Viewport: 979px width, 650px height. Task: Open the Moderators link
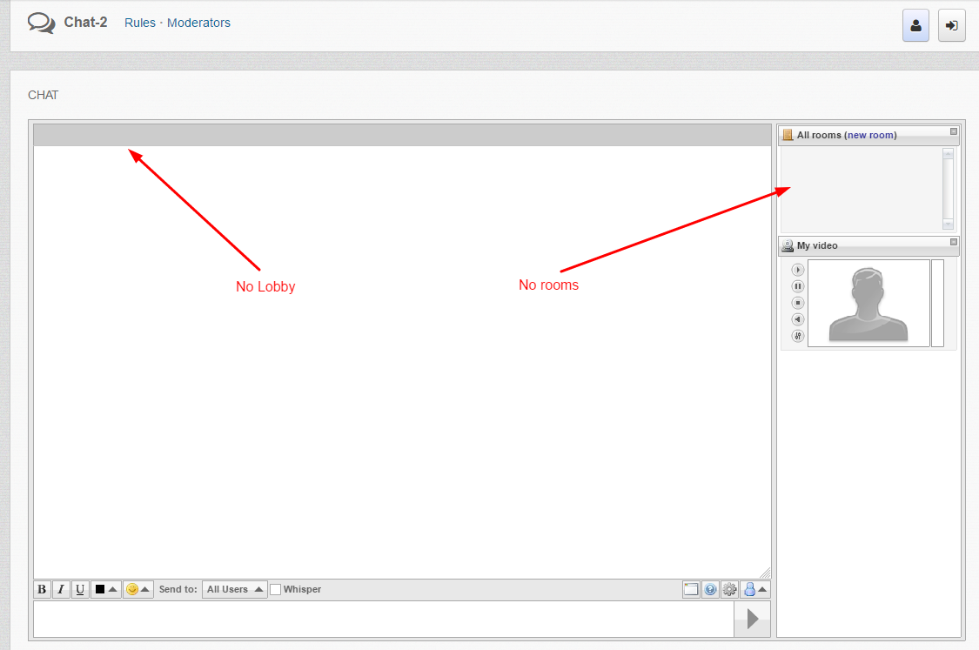click(198, 23)
